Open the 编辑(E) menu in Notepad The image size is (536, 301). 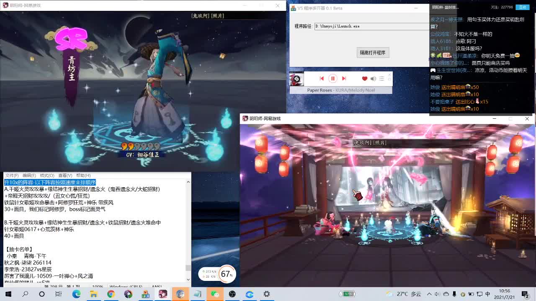coord(29,176)
